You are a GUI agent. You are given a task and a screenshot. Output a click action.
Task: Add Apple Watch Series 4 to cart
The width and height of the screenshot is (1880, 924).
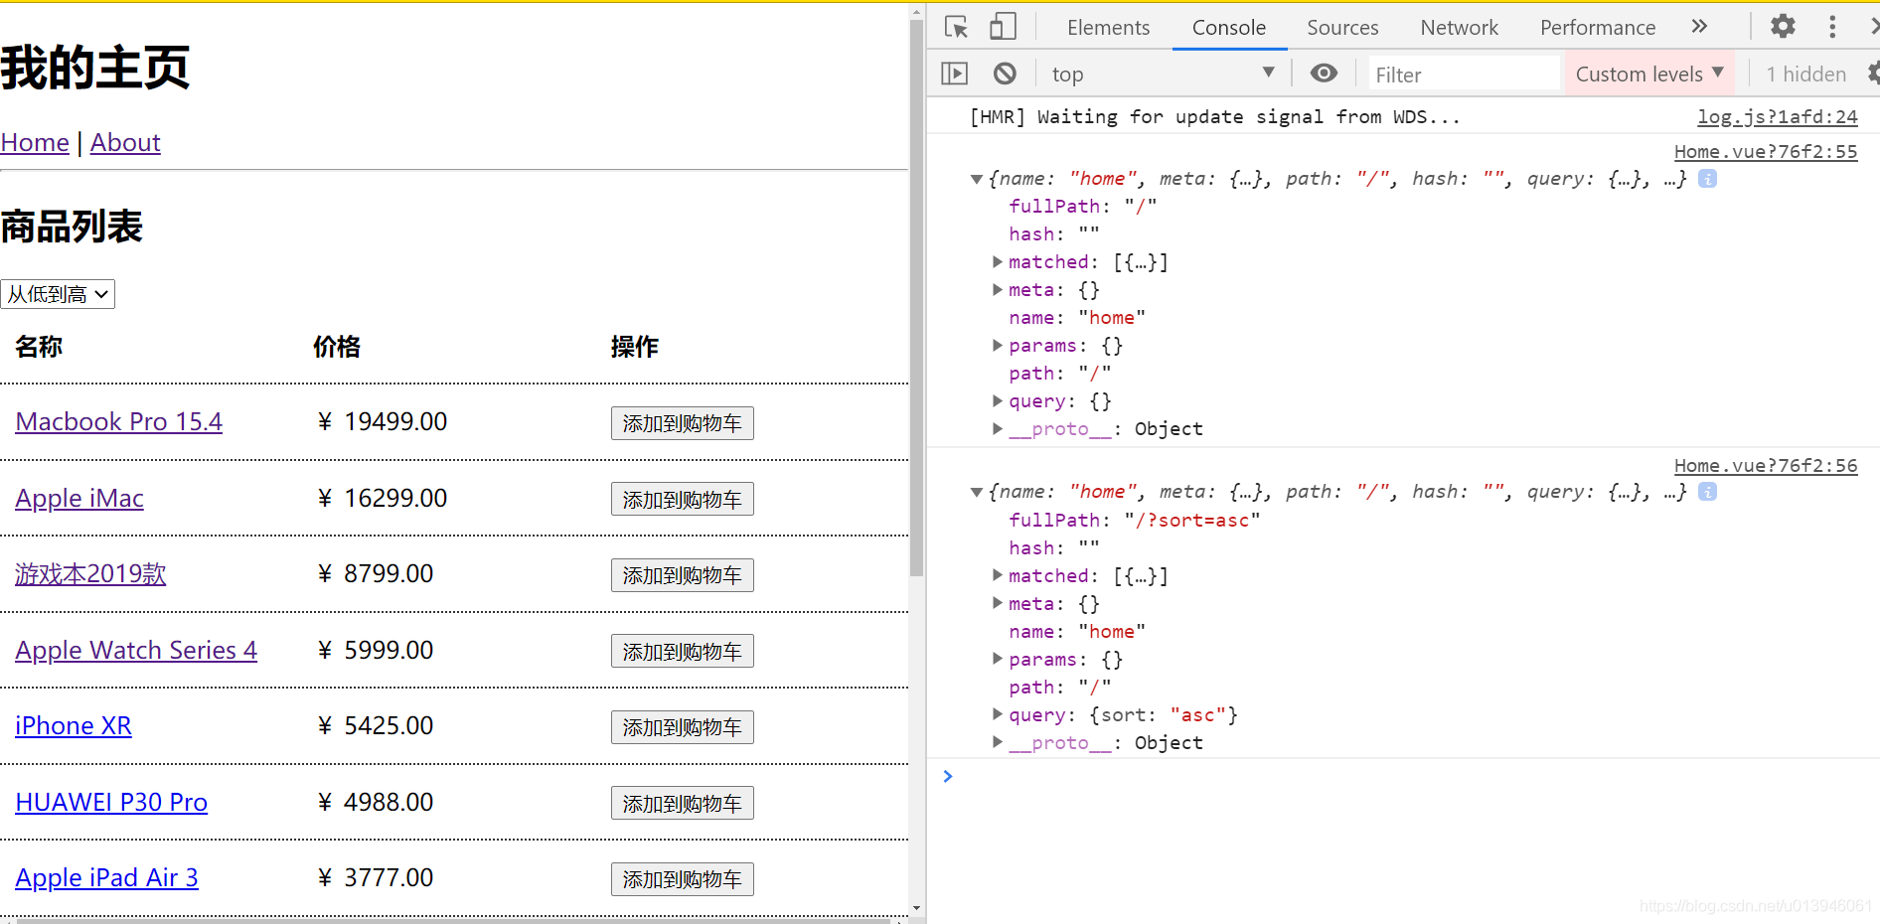(x=682, y=652)
